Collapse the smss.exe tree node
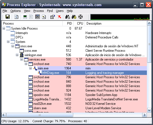The width and height of the screenshot is (153, 125). point(13,46)
